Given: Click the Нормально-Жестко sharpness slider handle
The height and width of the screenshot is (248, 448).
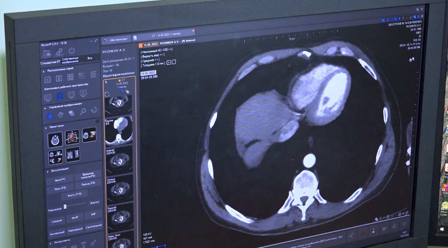Looking at the screenshot, I should [65, 207].
